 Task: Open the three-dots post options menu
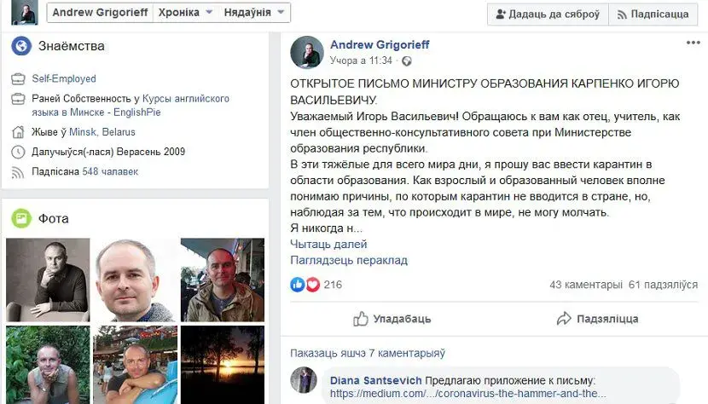[693, 43]
